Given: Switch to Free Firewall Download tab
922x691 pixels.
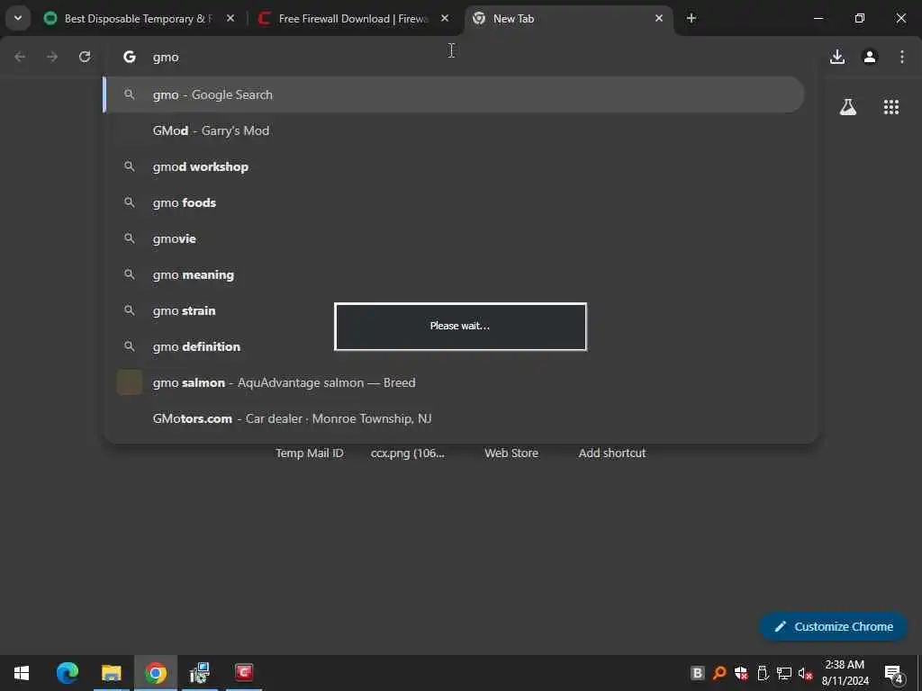Looking at the screenshot, I should tap(353, 19).
